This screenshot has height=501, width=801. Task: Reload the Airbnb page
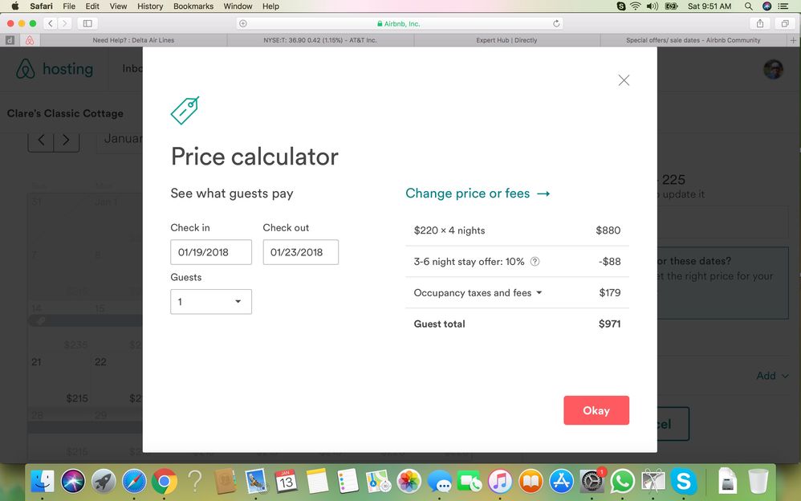(x=556, y=23)
